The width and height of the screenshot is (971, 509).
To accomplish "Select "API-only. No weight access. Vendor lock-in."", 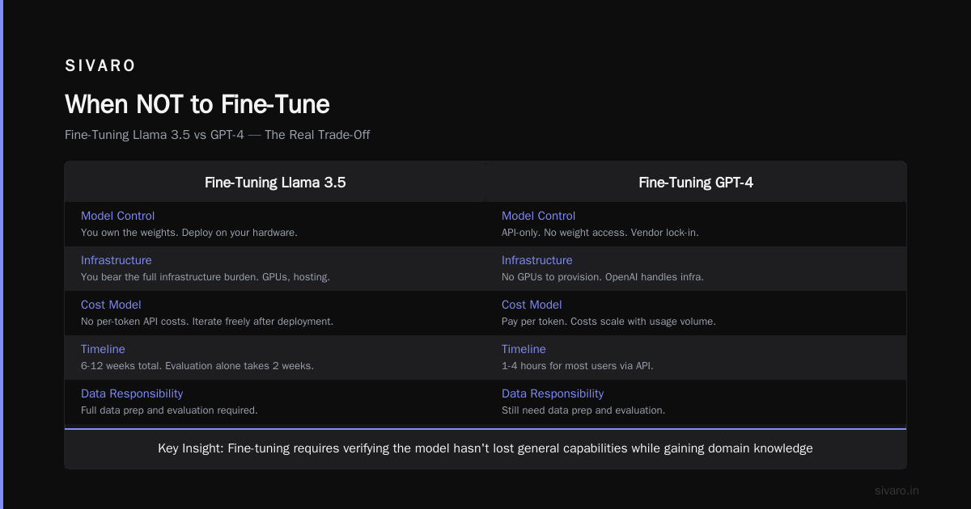I will point(600,233).
